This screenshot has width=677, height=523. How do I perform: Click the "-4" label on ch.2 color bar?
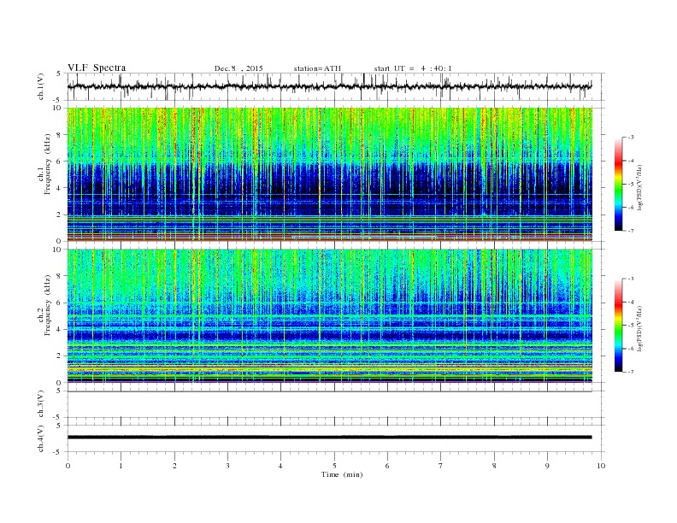tap(631, 302)
